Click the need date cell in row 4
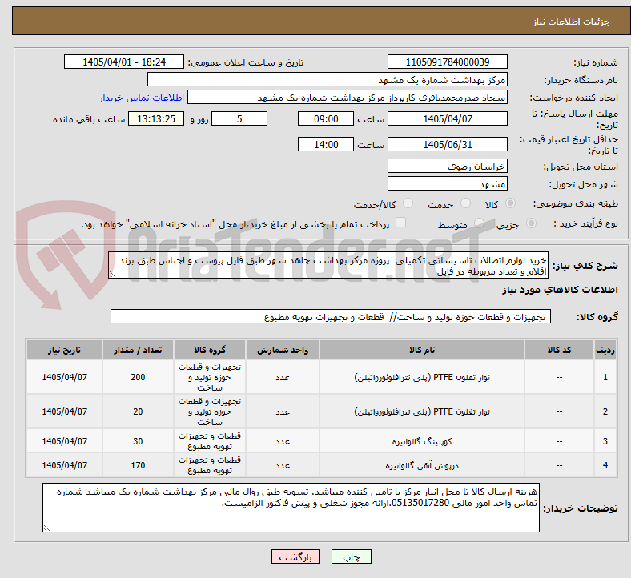The height and width of the screenshot is (578, 631). point(64,465)
